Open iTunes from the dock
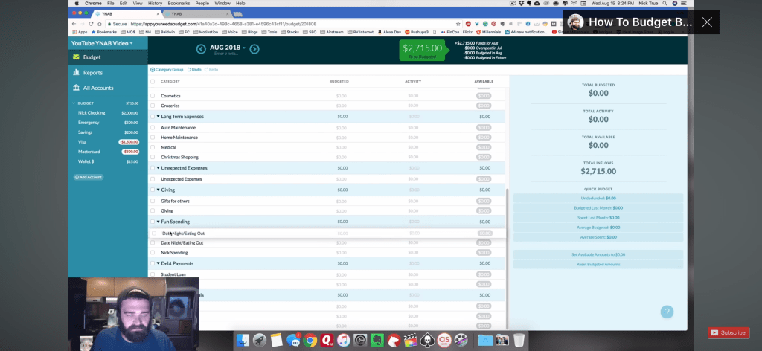 (343, 341)
